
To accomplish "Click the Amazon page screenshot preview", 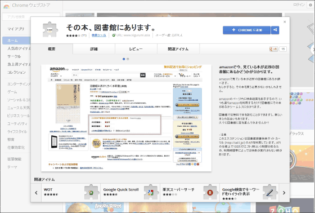I will pos(126,118).
